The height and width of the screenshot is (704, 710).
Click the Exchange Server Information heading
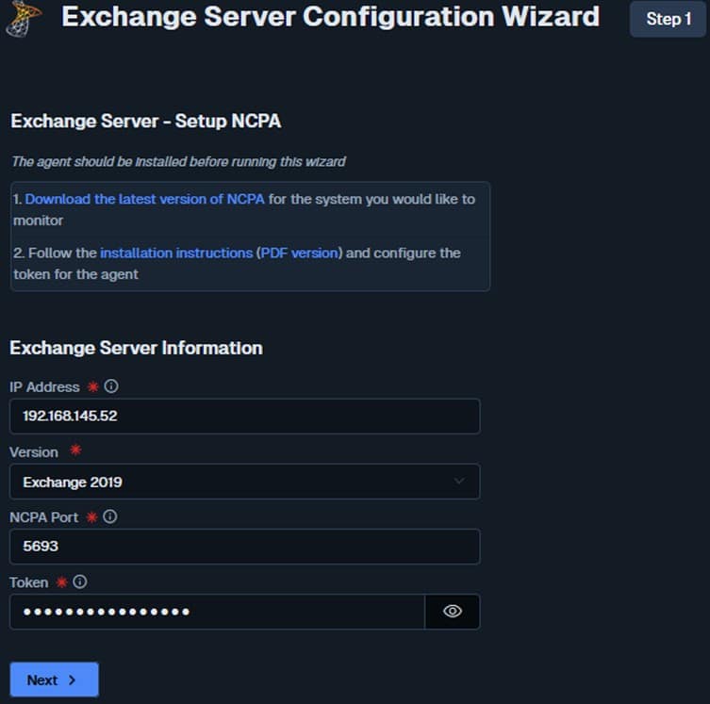click(x=136, y=348)
